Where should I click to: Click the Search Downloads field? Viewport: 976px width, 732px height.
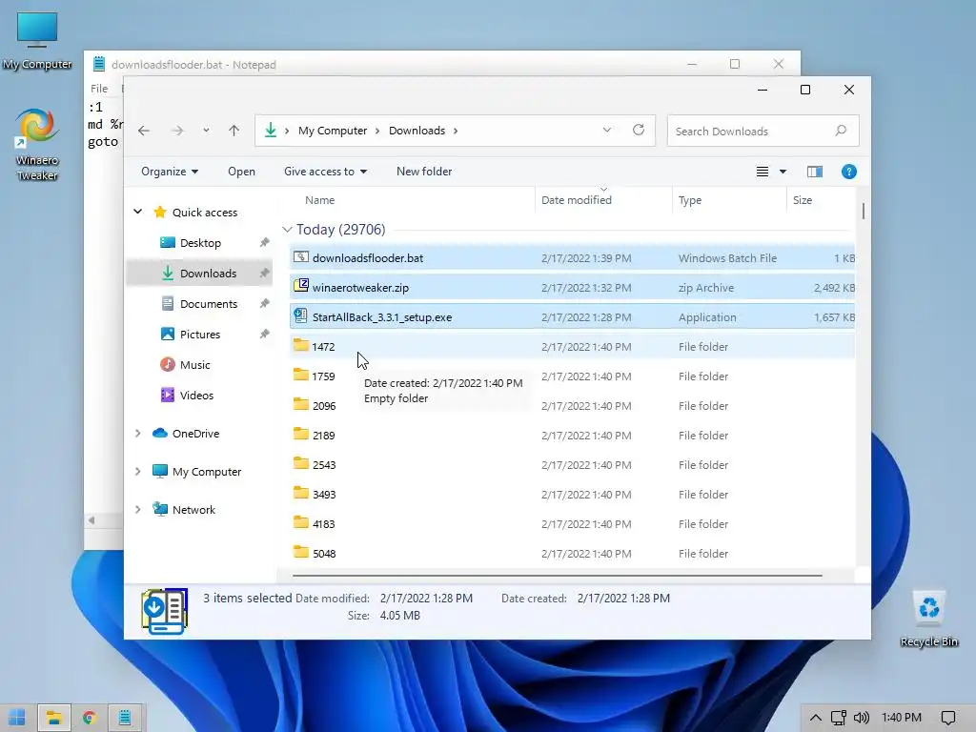click(x=762, y=131)
